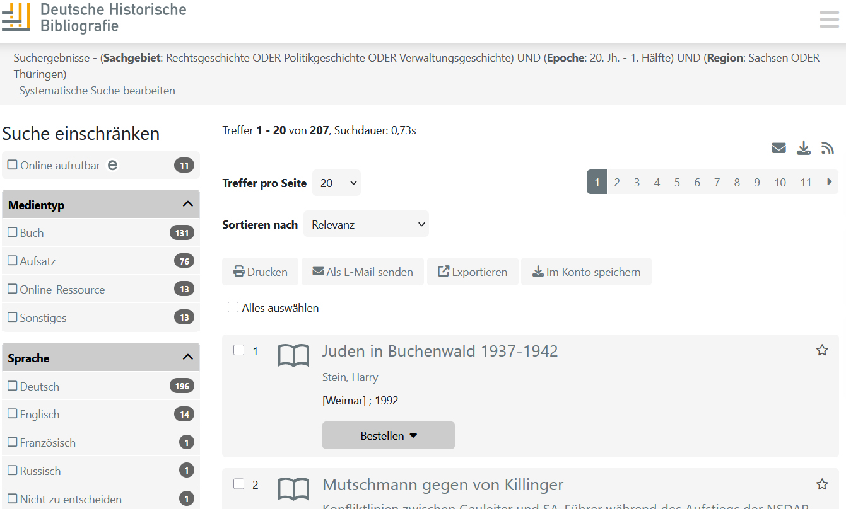Viewport: 846px width, 509px height.
Task: Tick the 'Online aufrufbar' filter checkbox
Action: pos(13,165)
